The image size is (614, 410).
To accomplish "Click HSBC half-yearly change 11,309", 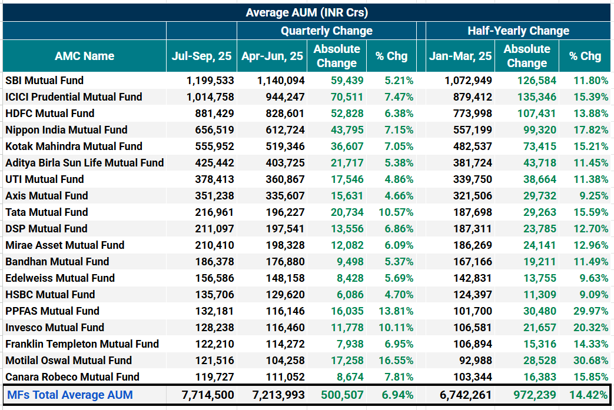I will (540, 295).
